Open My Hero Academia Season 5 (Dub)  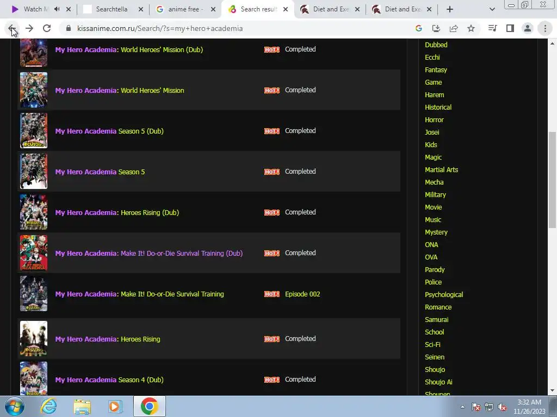click(x=109, y=131)
